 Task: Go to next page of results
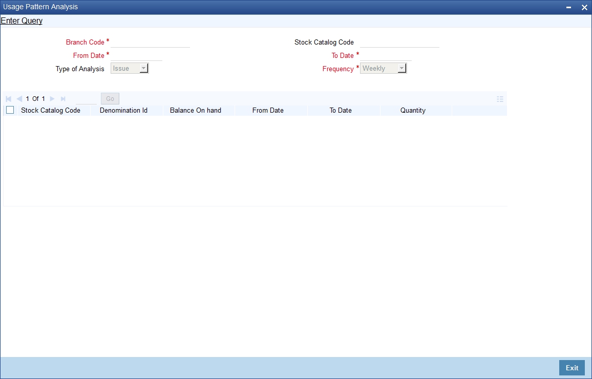(x=52, y=99)
